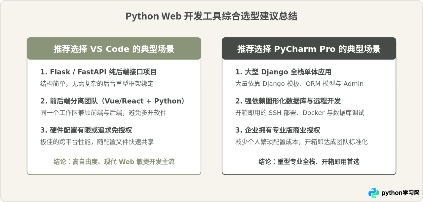Click the line '结构简单，无需复杂的后台重型框架绑定'
423x202 pixels.
97,84
